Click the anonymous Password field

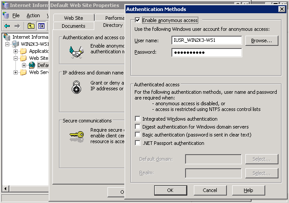coord(207,53)
